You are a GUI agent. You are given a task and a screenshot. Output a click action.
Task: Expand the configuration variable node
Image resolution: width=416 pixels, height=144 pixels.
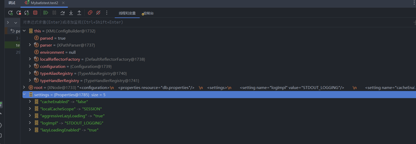[30, 66]
